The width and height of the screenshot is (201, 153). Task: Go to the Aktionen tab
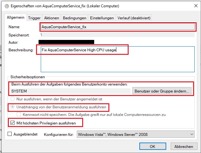(x=52, y=18)
